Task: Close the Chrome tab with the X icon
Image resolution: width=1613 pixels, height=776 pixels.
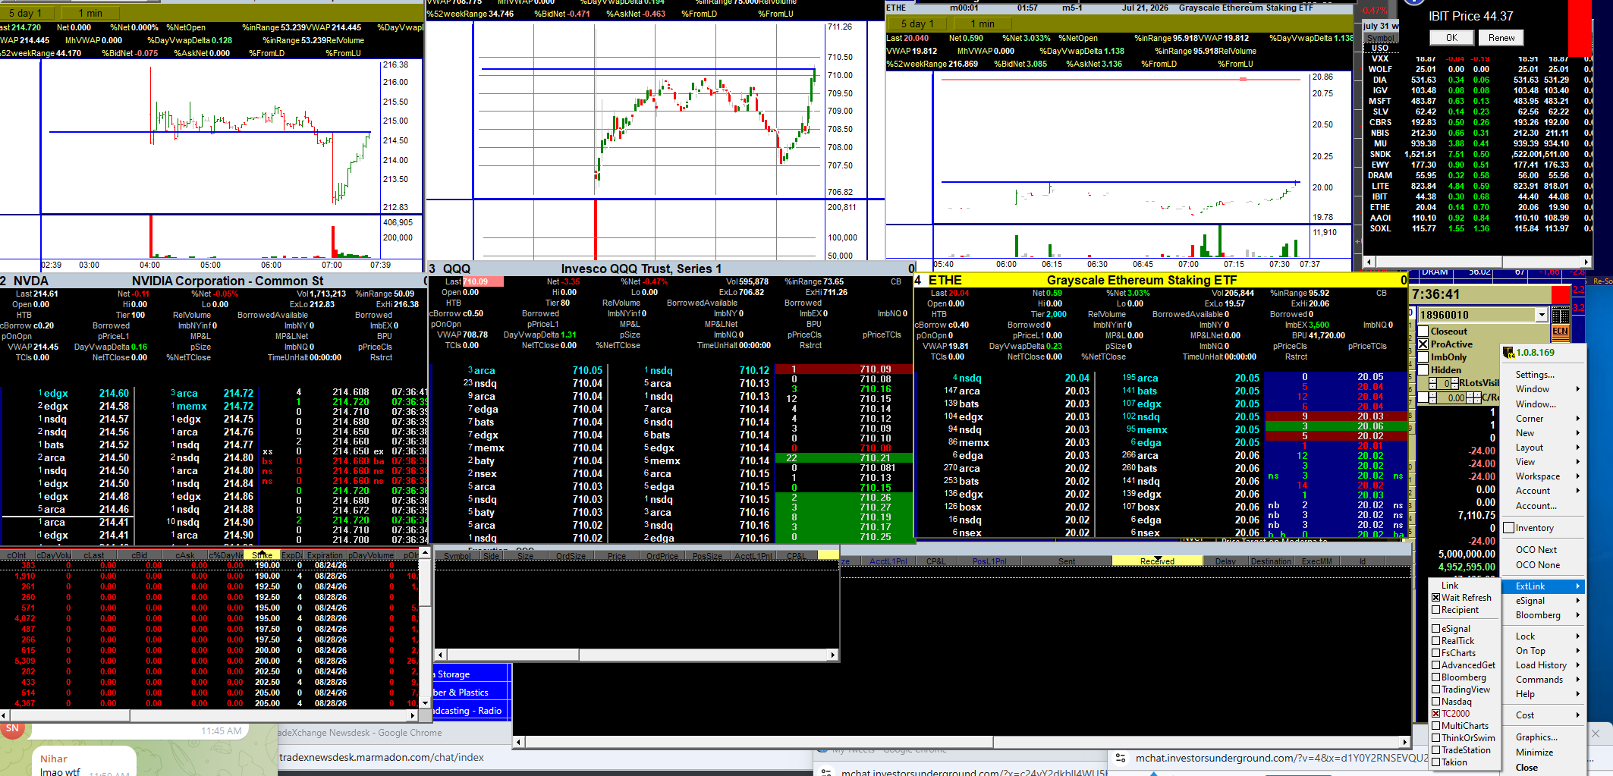Action: (x=1596, y=734)
